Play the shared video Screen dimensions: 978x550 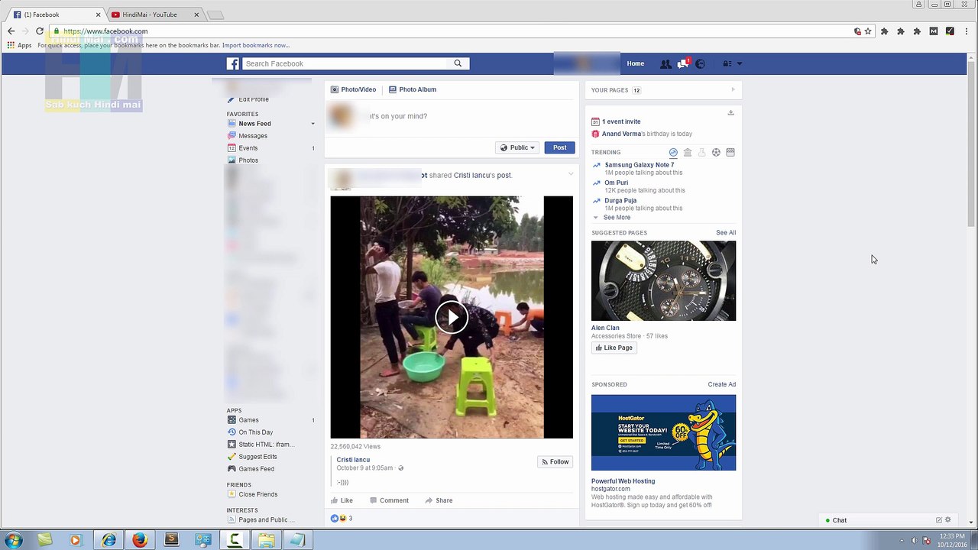[452, 317]
